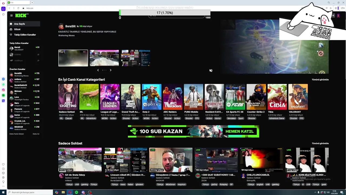Open Grand Theft Auto category card
Screen dimensions: 346x195
tap(131, 97)
